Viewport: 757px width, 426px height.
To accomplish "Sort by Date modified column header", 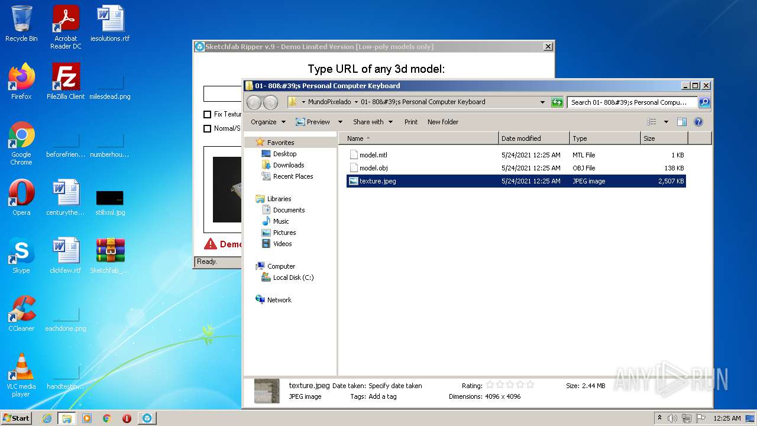I will click(535, 138).
